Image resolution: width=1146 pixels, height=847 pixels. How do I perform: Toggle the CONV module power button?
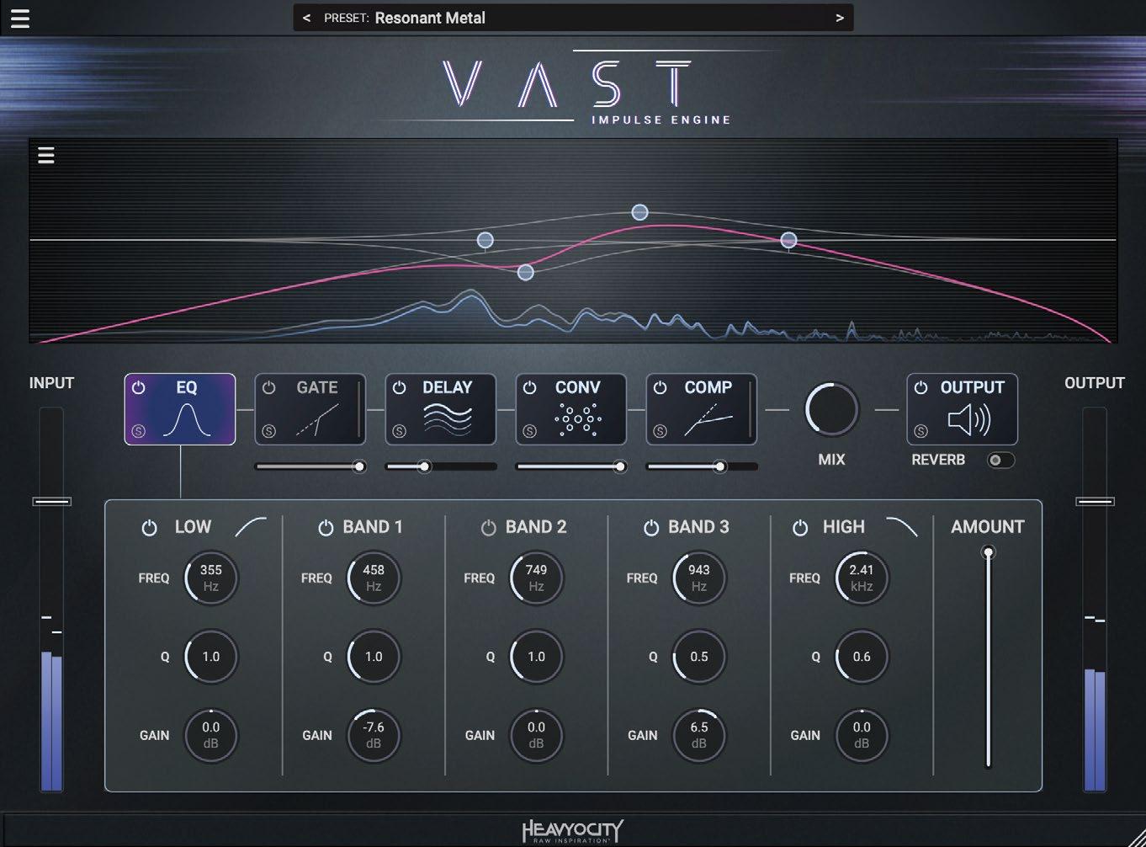pyautogui.click(x=530, y=387)
